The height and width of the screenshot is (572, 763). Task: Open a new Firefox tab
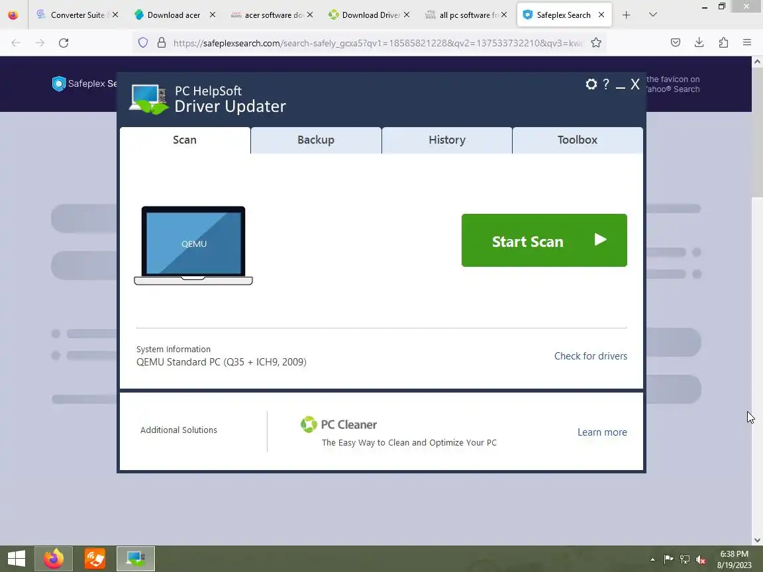[627, 15]
